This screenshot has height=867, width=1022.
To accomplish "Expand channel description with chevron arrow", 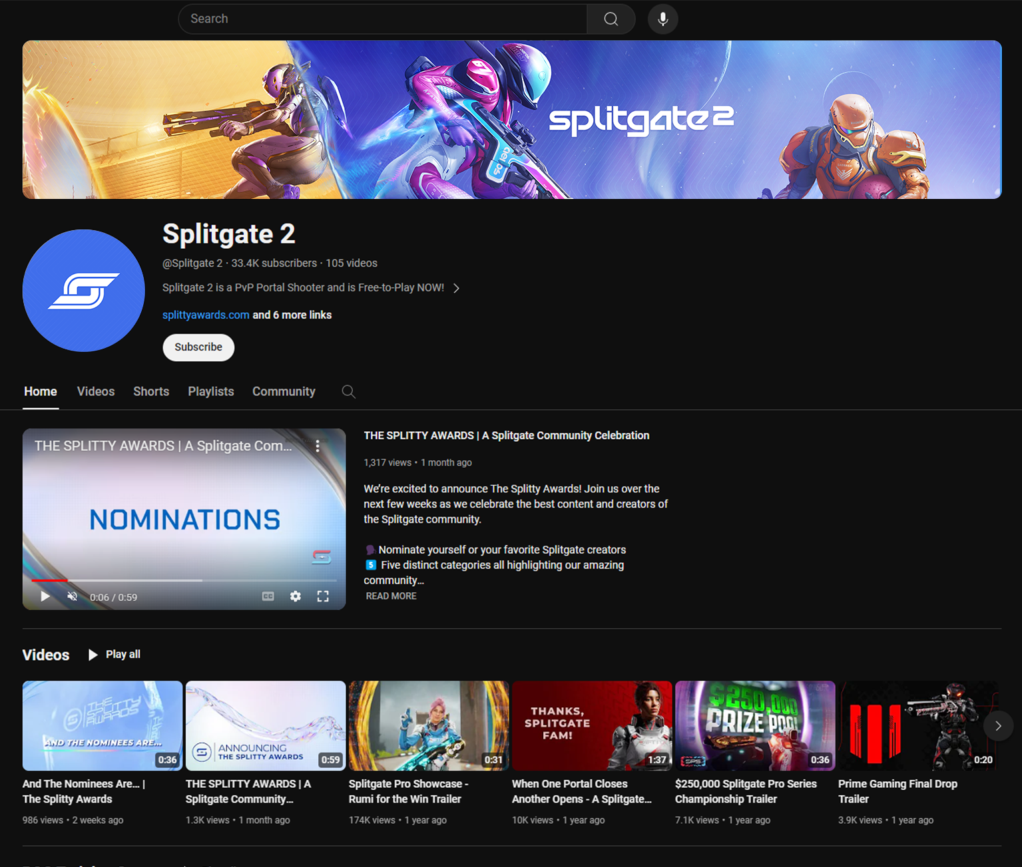I will tap(456, 288).
